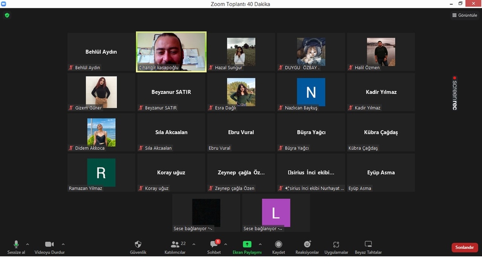Expand the arrow next to Katılımcılar
This screenshot has width=482, height=271.
(x=193, y=244)
